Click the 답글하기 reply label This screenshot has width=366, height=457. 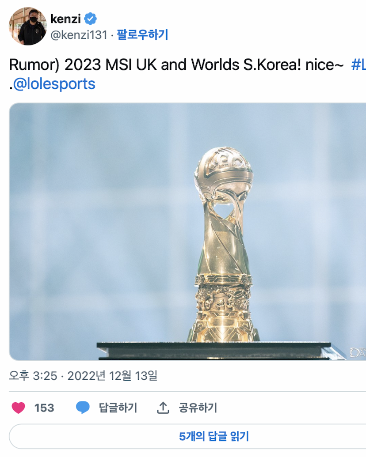[118, 408]
